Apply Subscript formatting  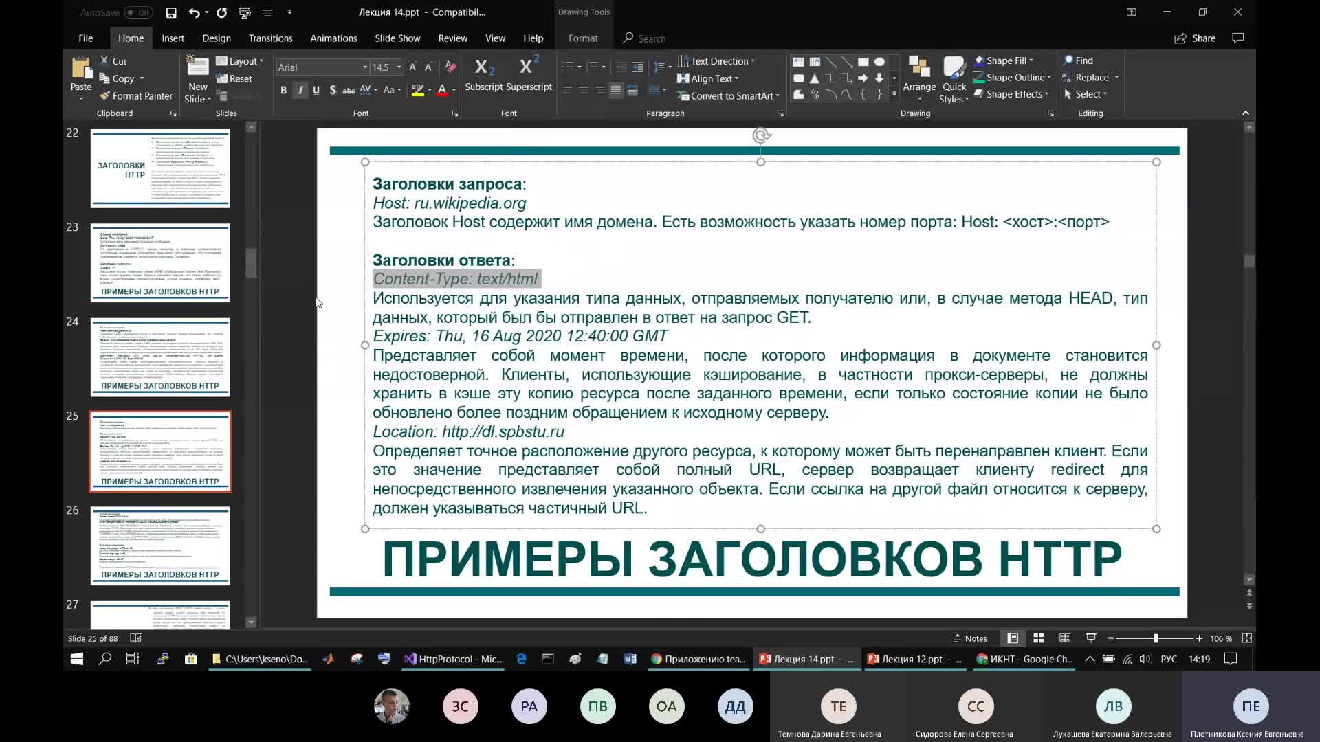[x=484, y=74]
